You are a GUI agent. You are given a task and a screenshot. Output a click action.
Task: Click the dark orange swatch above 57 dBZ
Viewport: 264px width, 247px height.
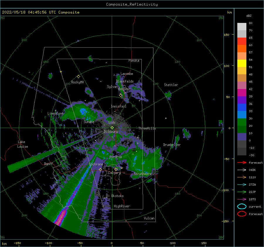(242, 48)
